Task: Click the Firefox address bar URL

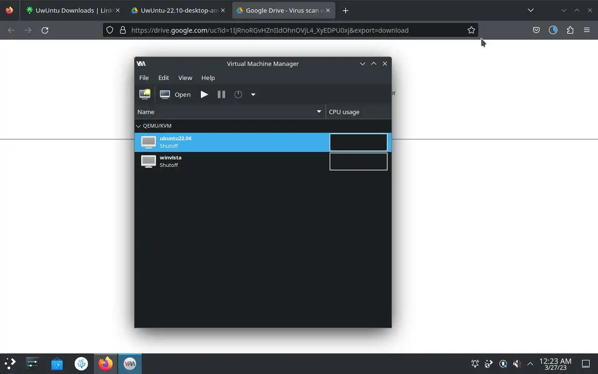Action: pyautogui.click(x=270, y=30)
